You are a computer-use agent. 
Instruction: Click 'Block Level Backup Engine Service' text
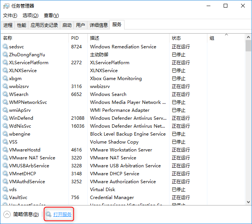(128, 134)
